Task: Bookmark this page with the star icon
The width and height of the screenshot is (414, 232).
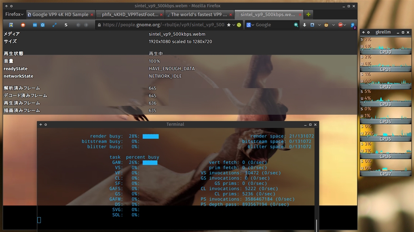Action: pos(228,25)
